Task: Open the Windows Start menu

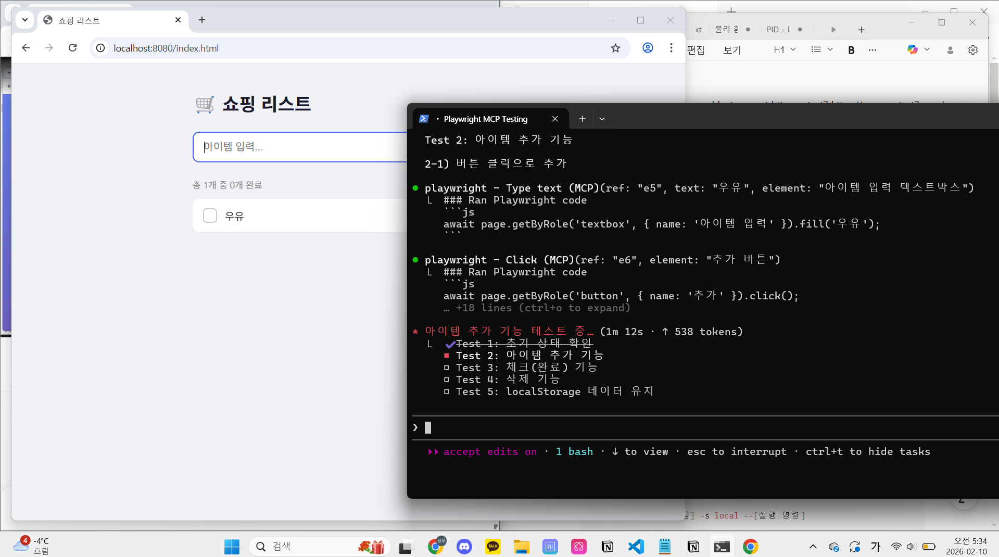Action: pos(232,547)
